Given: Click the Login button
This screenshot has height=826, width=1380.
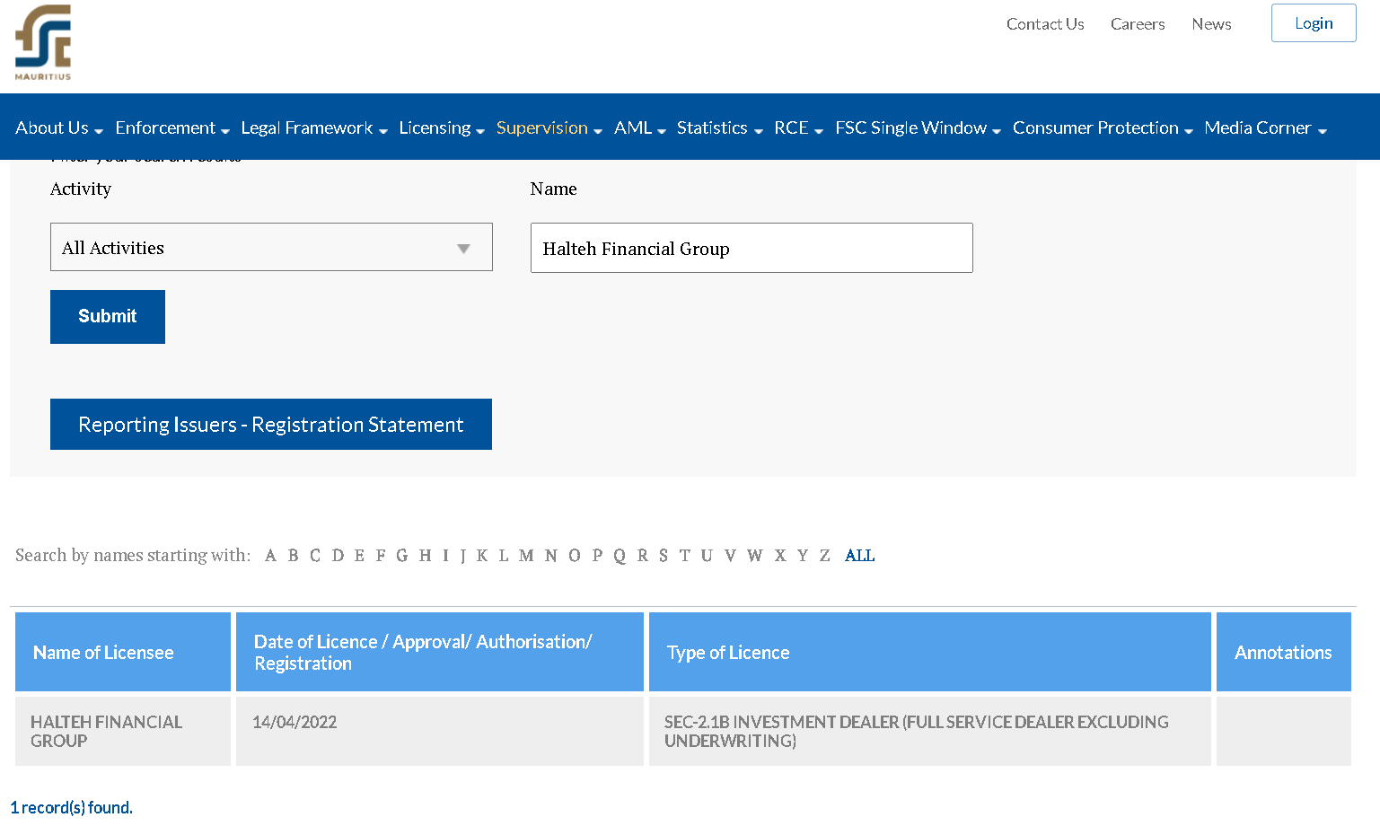Looking at the screenshot, I should (1314, 23).
